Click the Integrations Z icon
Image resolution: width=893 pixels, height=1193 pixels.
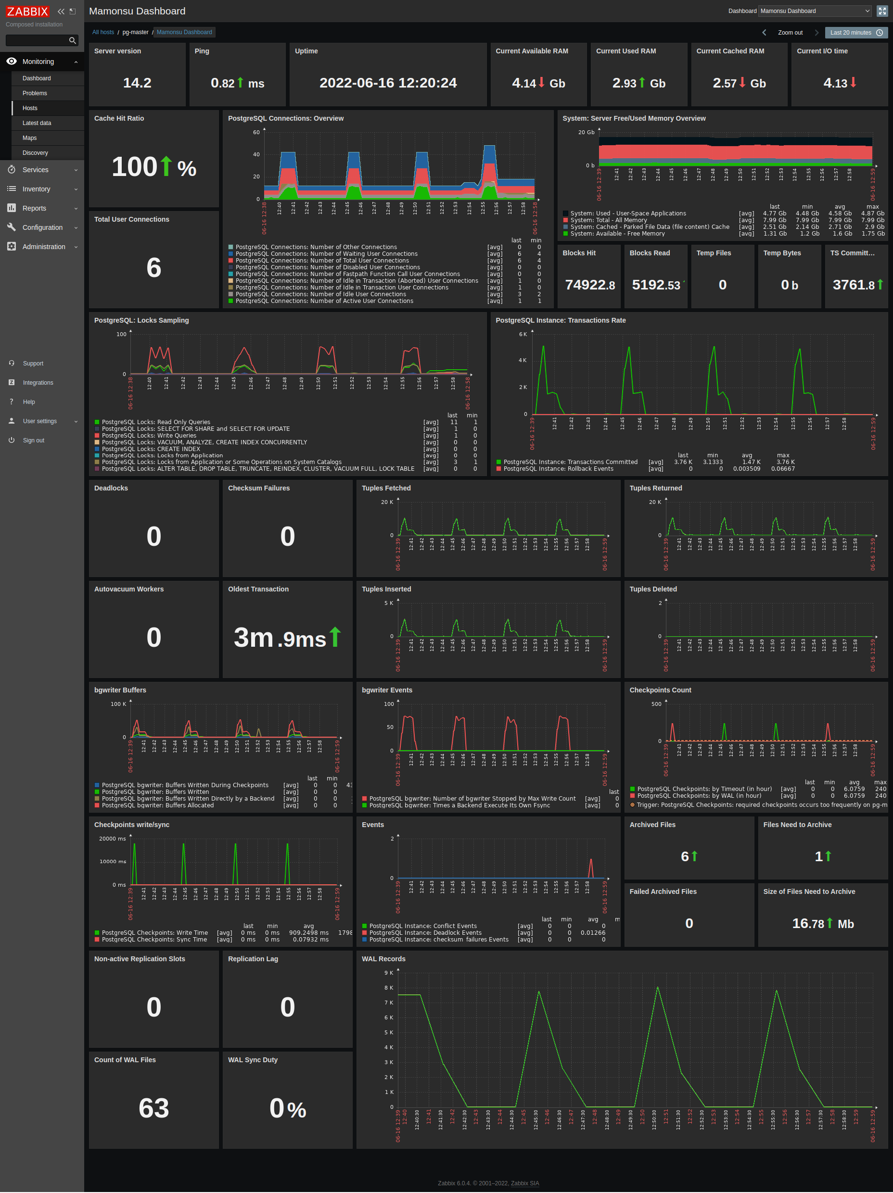pyautogui.click(x=12, y=382)
